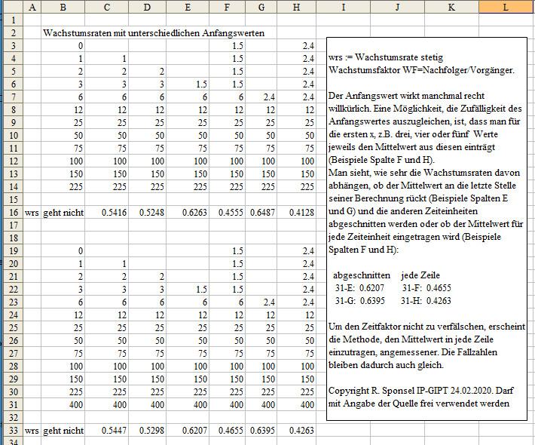
Task: Select cell E16 with value 0.6263
Action: 188,213
